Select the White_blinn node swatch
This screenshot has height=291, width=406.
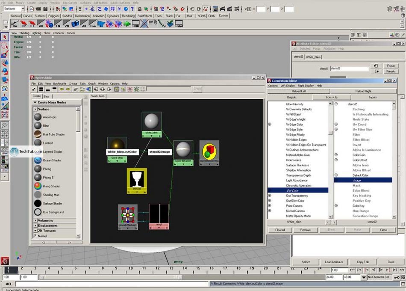pos(151,122)
